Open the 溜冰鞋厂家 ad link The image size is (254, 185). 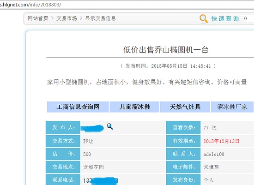click(x=232, y=107)
